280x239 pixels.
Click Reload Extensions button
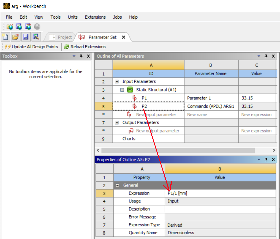(x=85, y=47)
